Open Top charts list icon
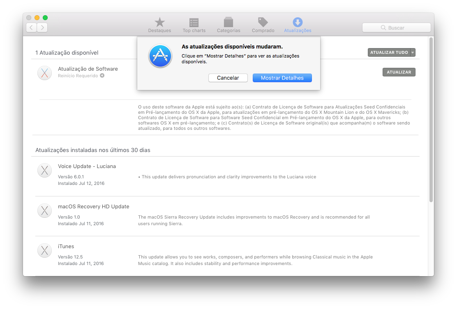This screenshot has height=309, width=457. 194,23
